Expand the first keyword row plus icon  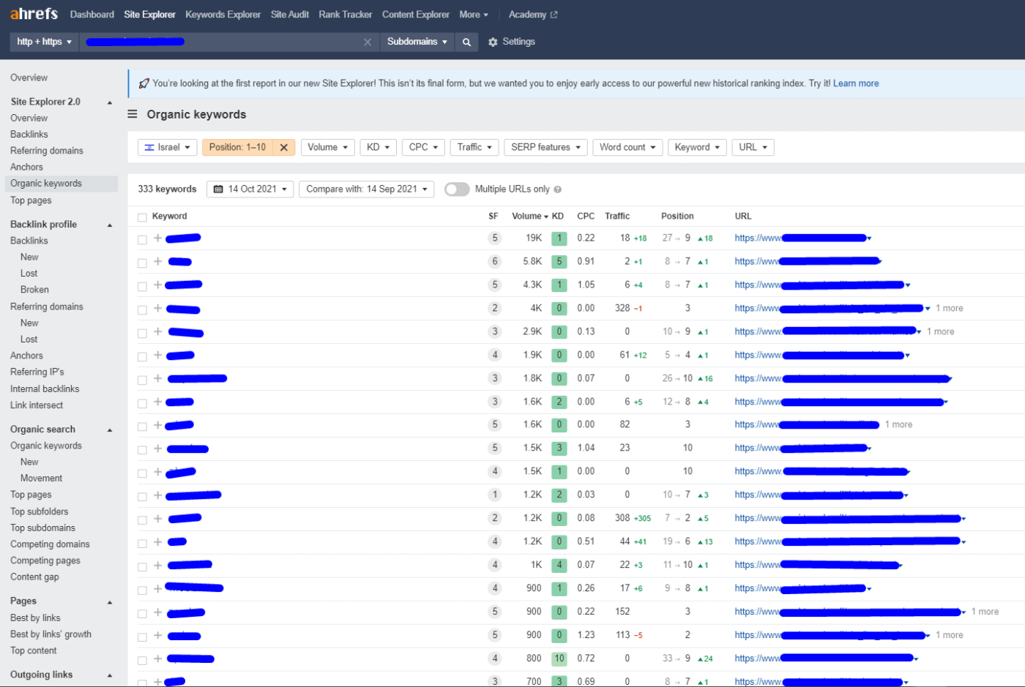coord(157,239)
